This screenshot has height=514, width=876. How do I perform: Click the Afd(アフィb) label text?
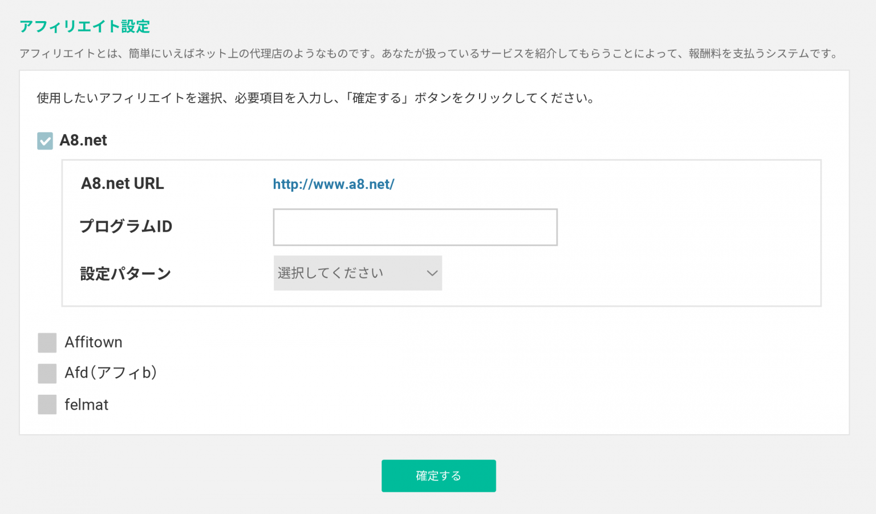111,373
